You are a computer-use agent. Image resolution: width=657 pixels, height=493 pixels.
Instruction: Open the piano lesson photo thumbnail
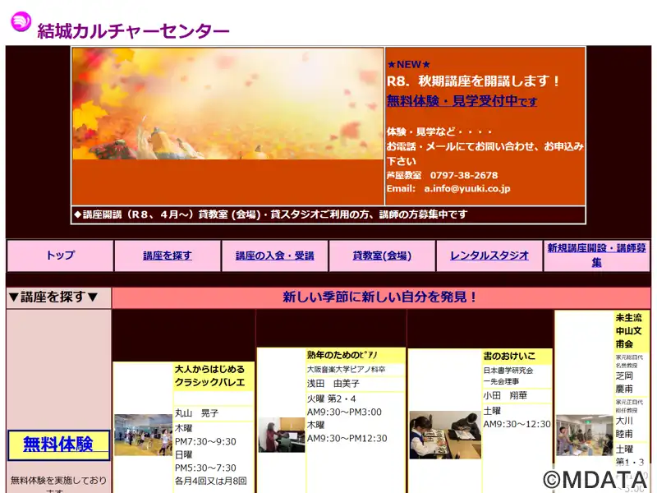click(282, 435)
